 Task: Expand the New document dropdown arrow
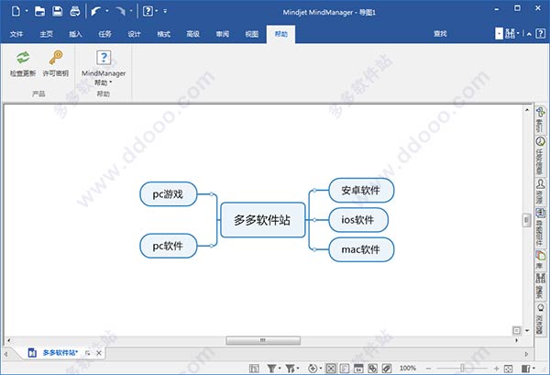click(27, 11)
